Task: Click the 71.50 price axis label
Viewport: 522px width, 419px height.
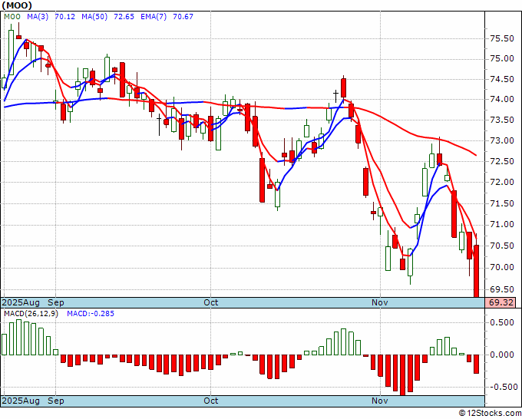Action: pos(502,203)
